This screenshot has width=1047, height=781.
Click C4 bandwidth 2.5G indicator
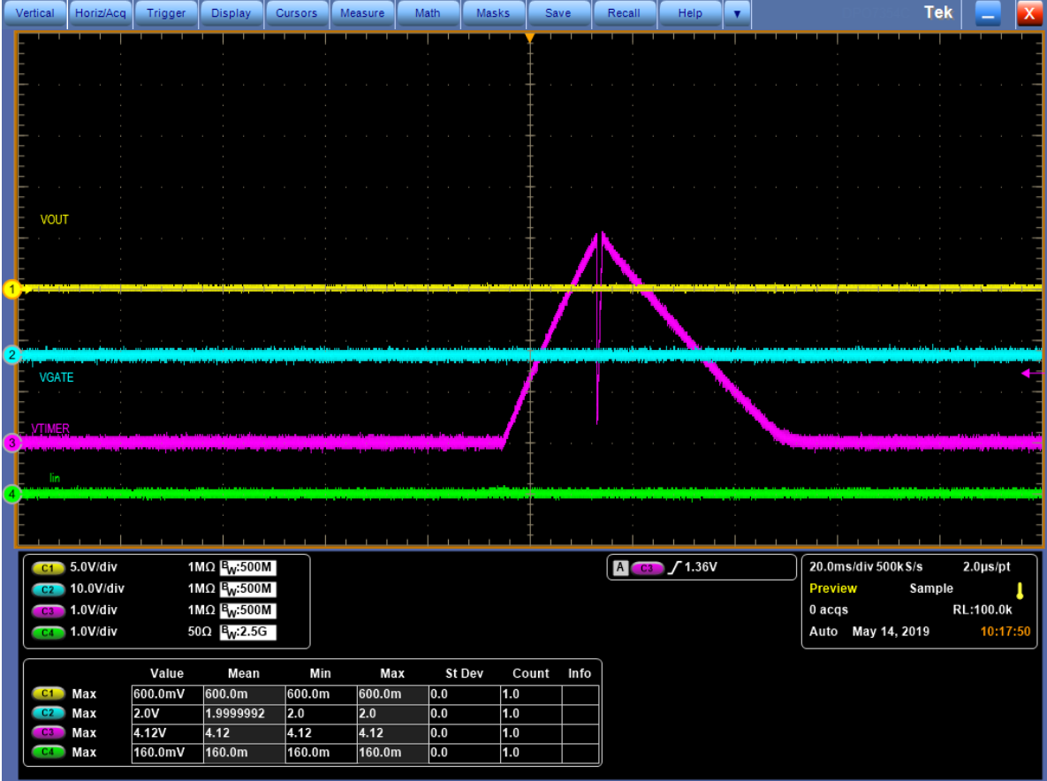pyautogui.click(x=247, y=632)
